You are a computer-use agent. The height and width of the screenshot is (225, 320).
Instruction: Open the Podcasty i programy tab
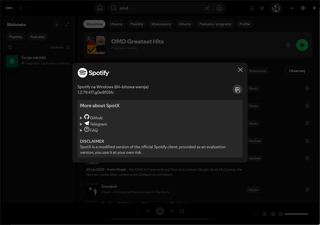(215, 24)
